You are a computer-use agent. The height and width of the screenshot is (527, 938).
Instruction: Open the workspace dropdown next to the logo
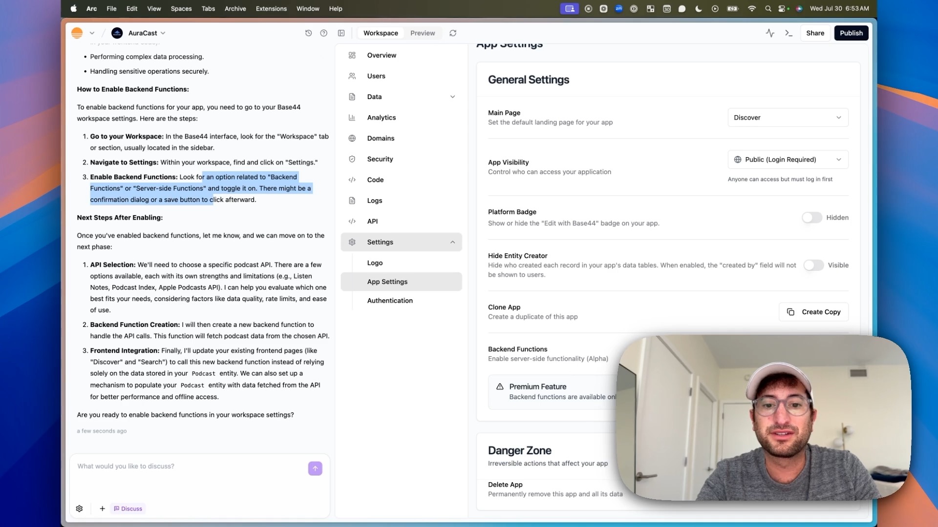(92, 33)
